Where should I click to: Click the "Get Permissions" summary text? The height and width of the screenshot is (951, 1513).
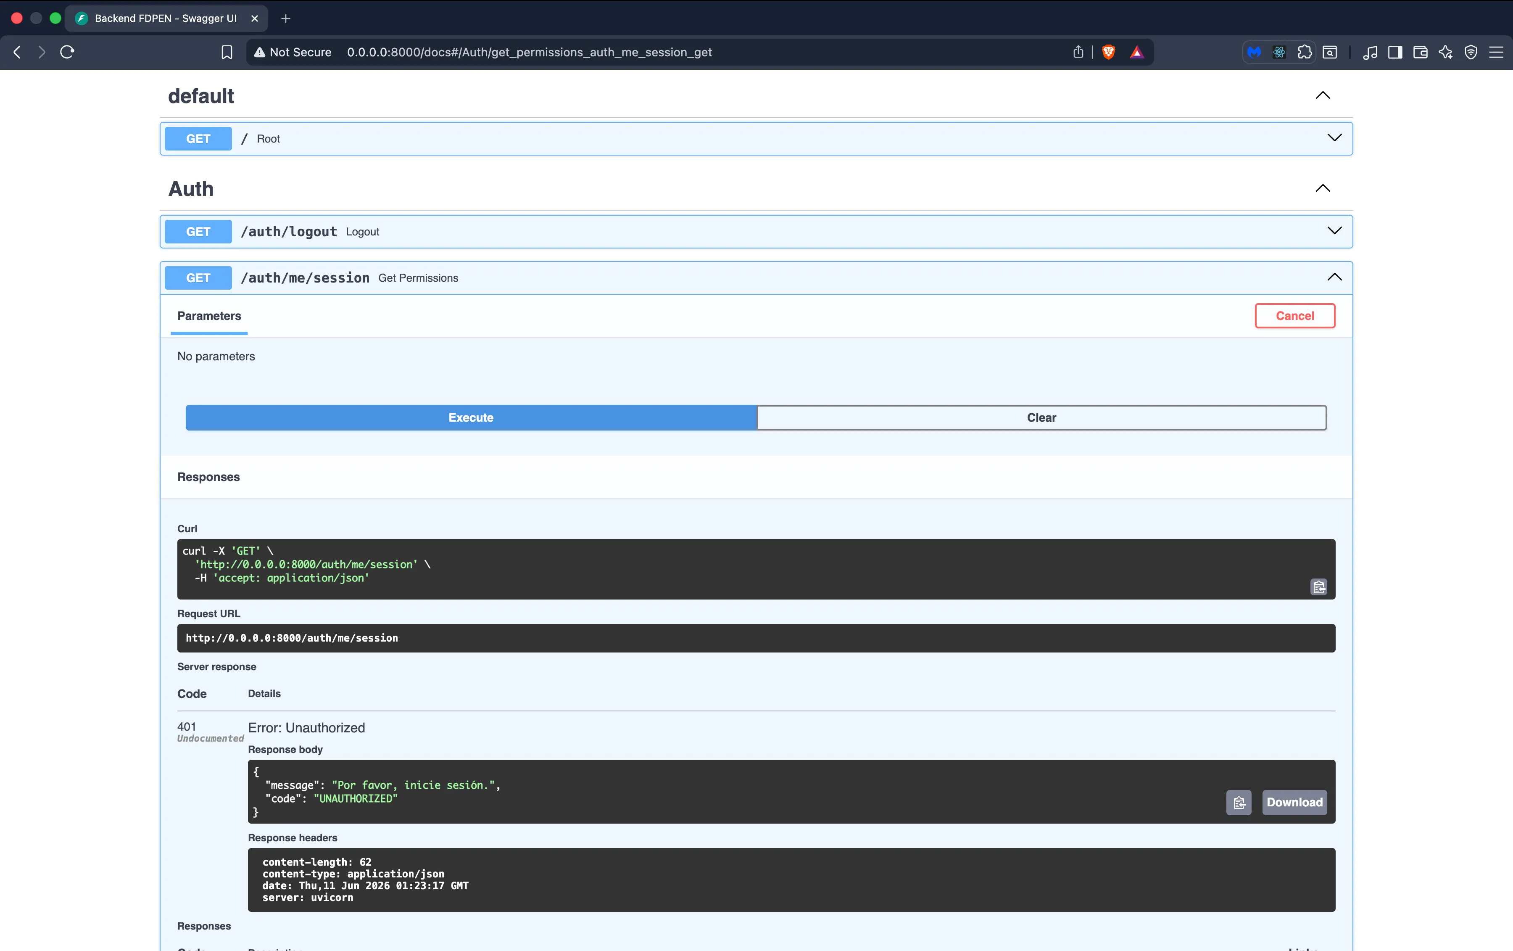point(418,278)
